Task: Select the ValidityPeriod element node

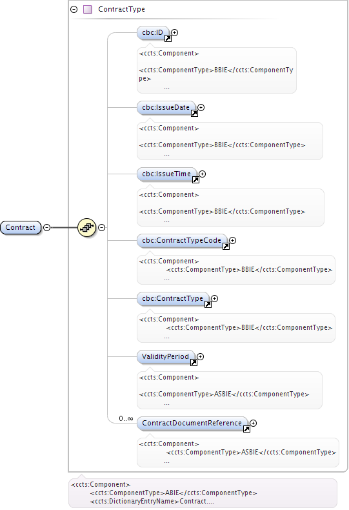Action: click(166, 357)
